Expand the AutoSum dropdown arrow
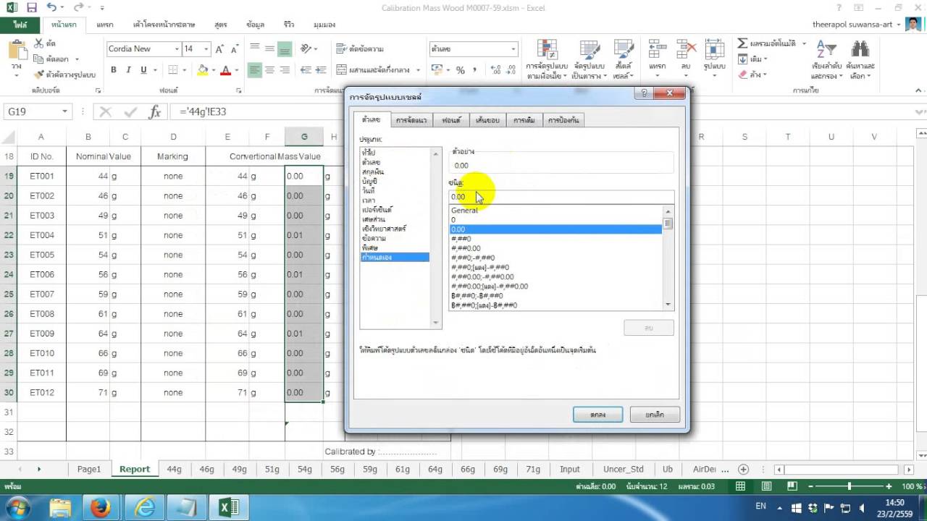This screenshot has width=927, height=521. (804, 43)
